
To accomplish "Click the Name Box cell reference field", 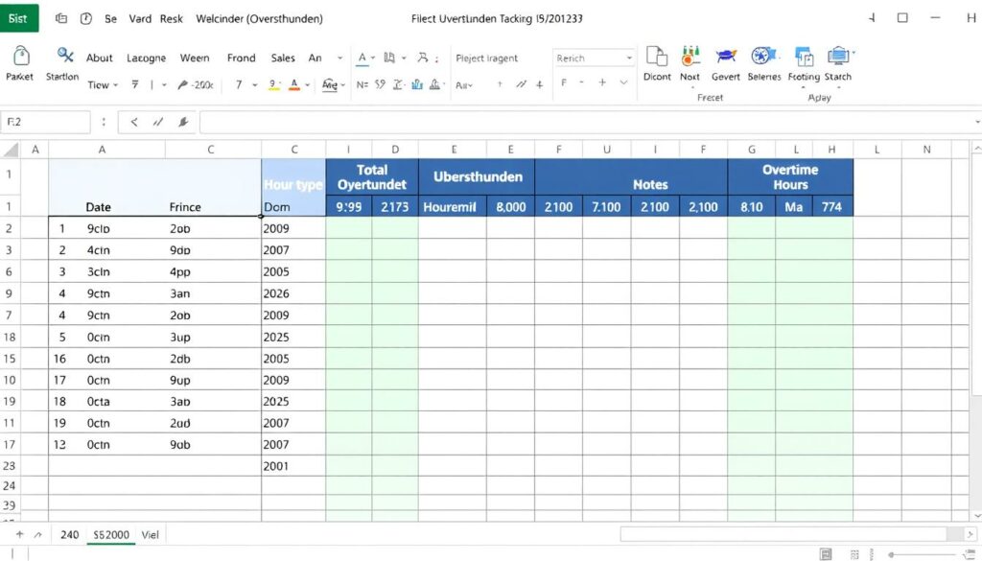I will [x=45, y=122].
